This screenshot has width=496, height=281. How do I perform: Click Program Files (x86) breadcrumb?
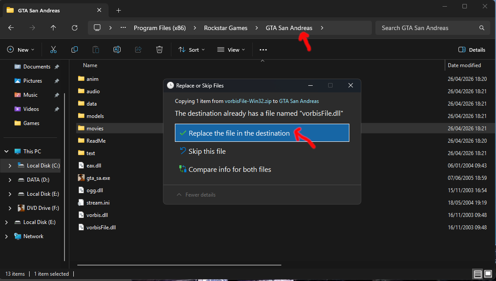160,28
